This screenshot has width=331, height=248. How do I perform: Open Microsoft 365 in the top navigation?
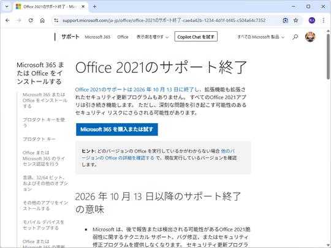tap(97, 37)
